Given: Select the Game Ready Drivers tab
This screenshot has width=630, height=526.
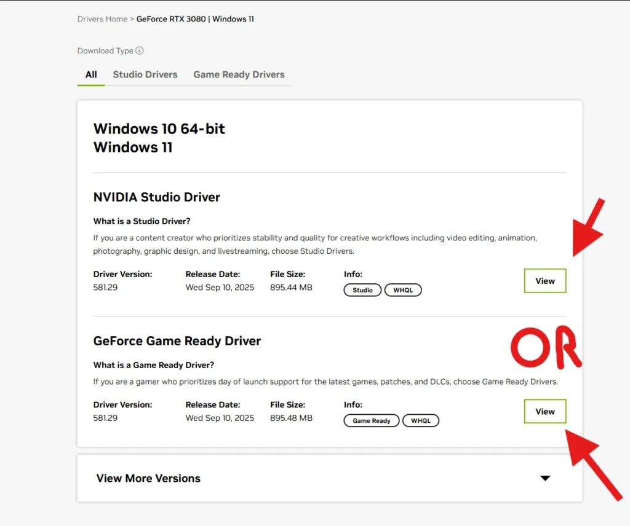Looking at the screenshot, I should [x=239, y=75].
